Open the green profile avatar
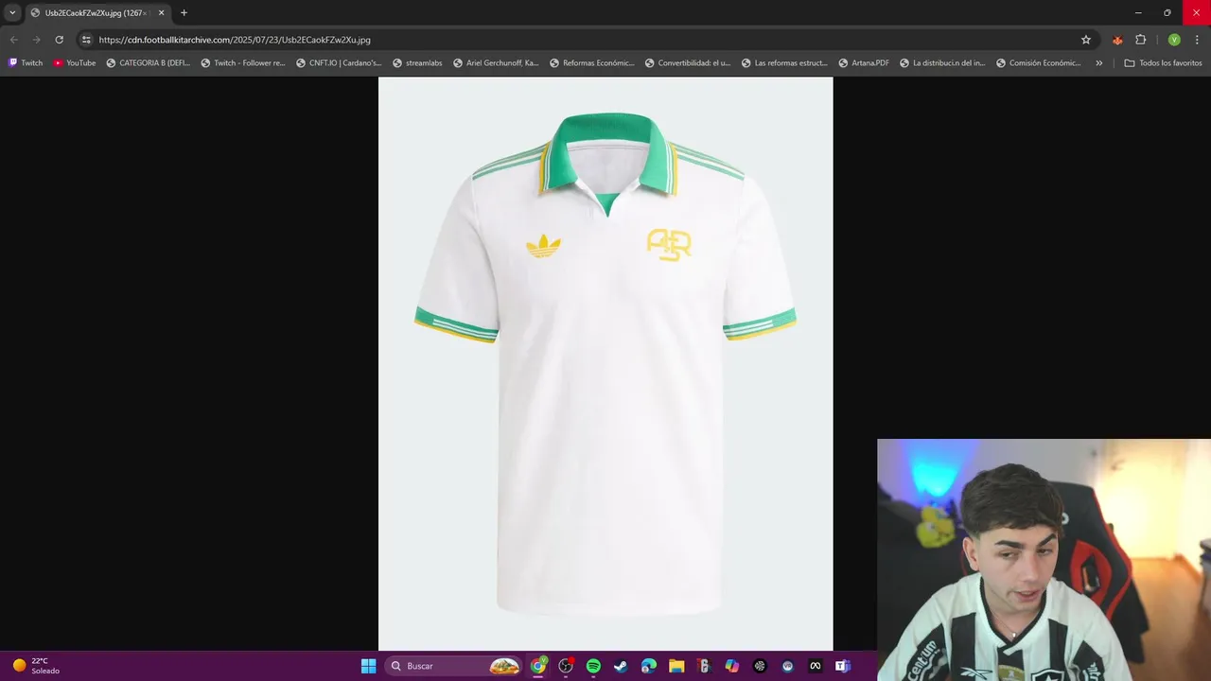The width and height of the screenshot is (1211, 681). pos(1174,40)
